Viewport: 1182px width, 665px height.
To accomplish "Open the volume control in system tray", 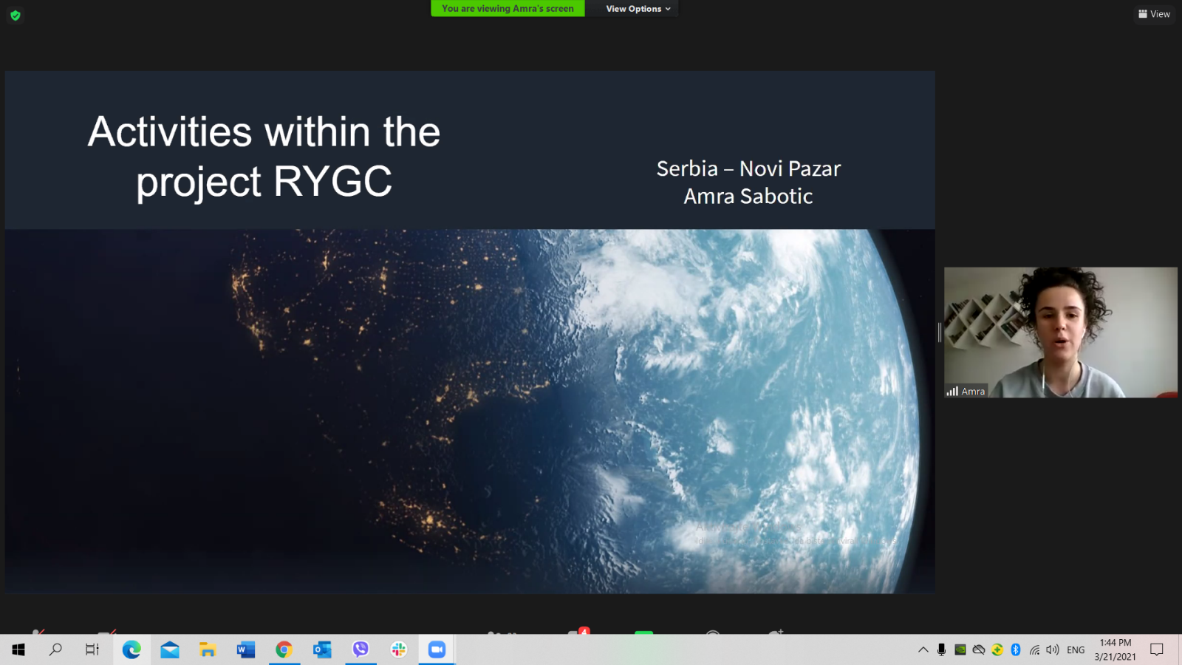I will (1052, 650).
